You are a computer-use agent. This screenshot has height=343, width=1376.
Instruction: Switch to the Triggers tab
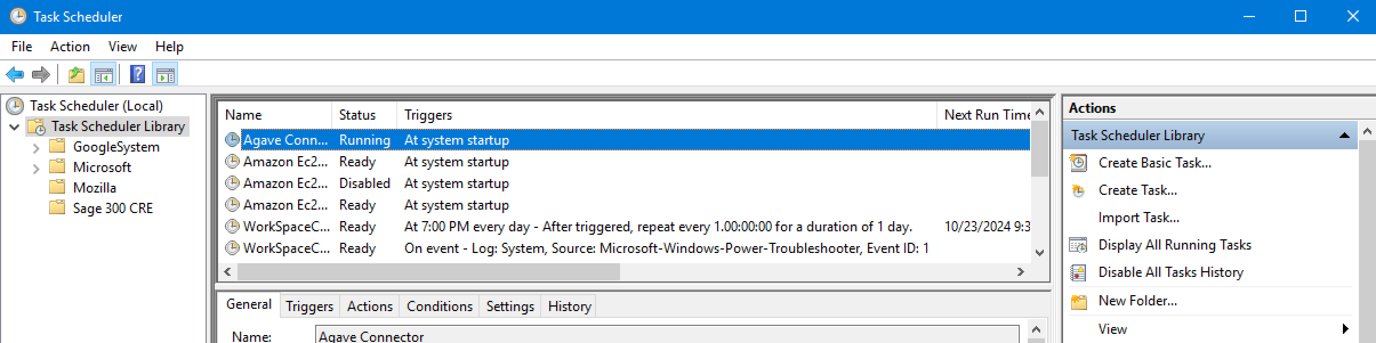(x=309, y=307)
